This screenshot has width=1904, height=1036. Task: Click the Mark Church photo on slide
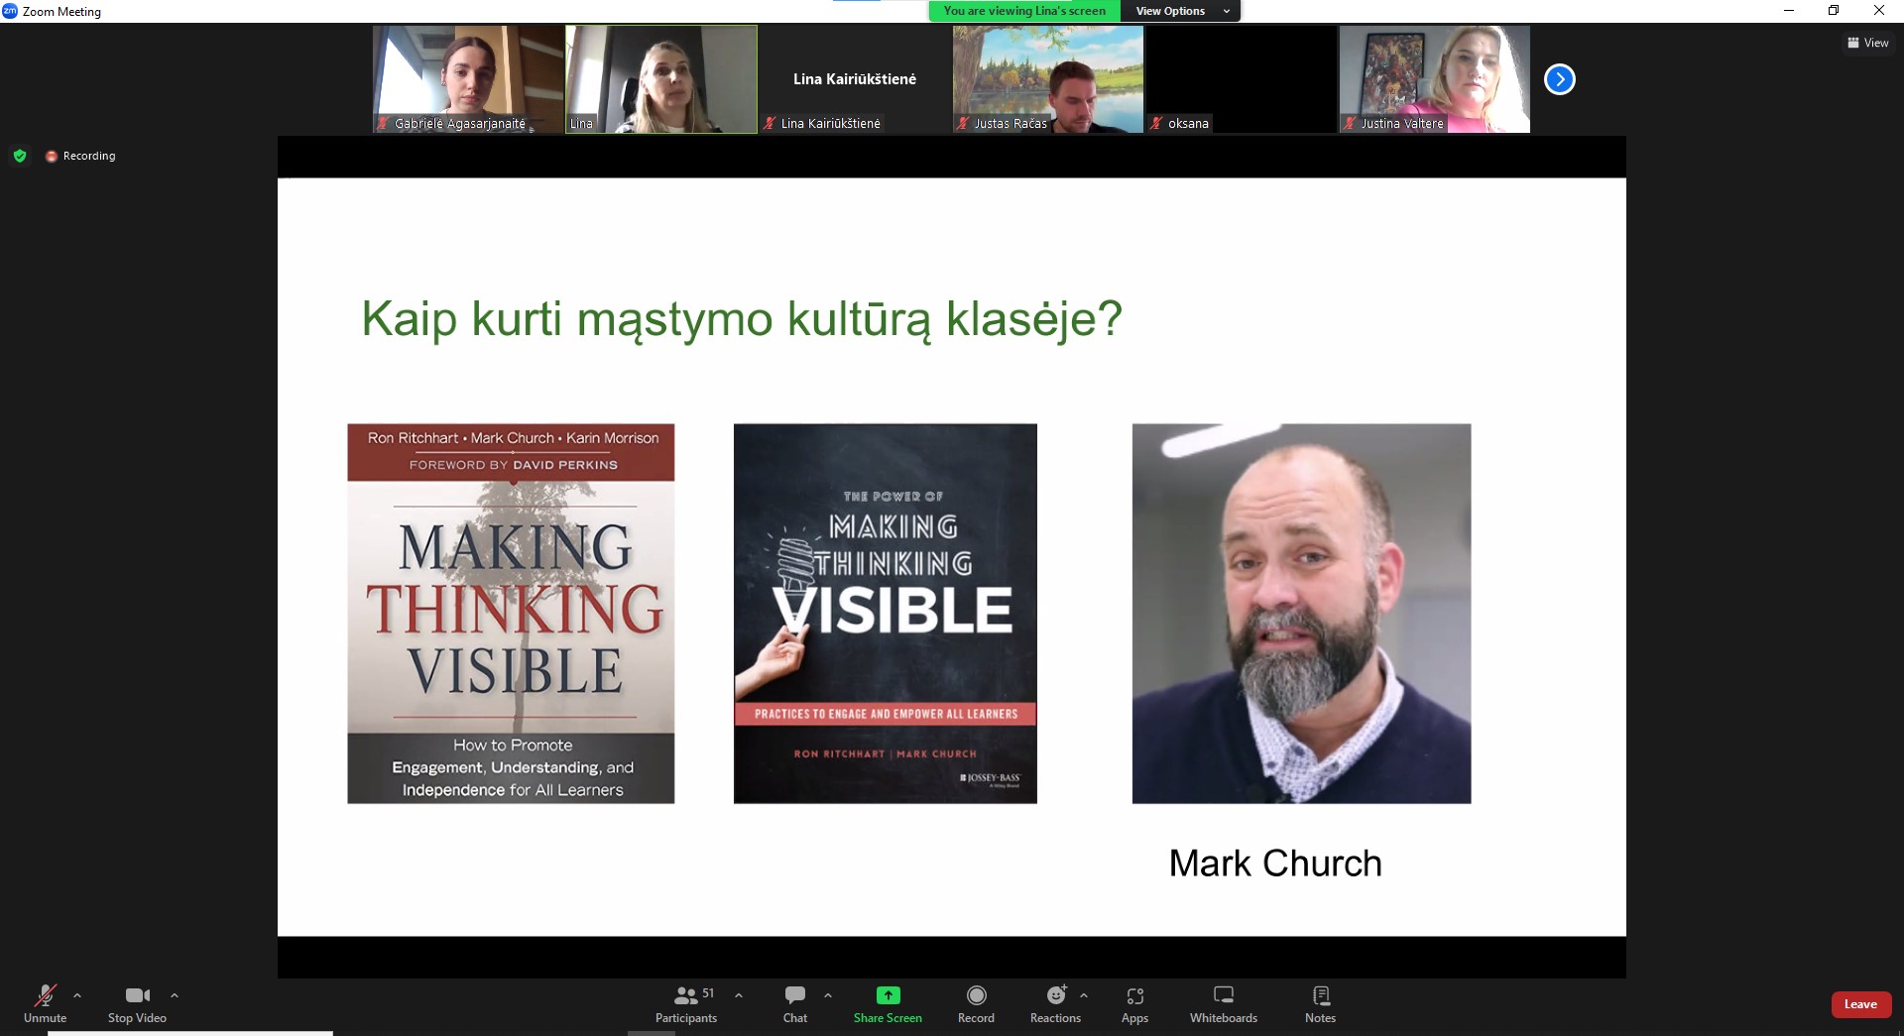pyautogui.click(x=1301, y=614)
